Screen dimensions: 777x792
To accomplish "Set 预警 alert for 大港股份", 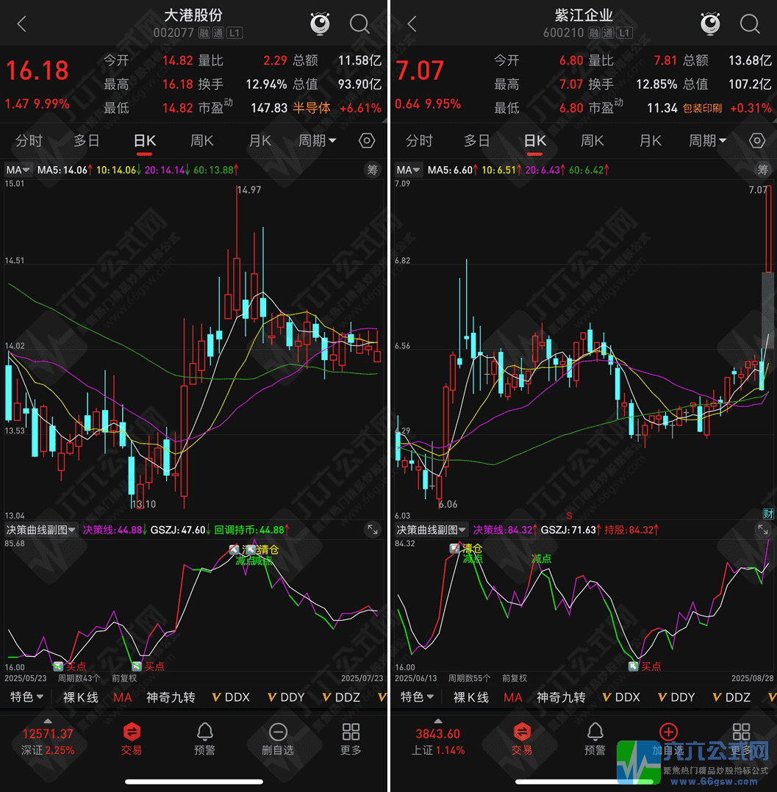I will tap(205, 738).
